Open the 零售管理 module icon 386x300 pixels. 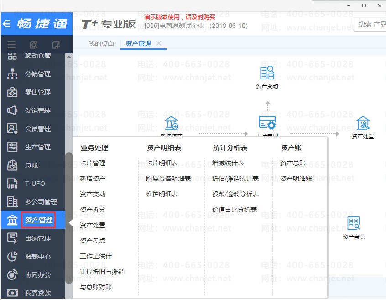pos(12,92)
